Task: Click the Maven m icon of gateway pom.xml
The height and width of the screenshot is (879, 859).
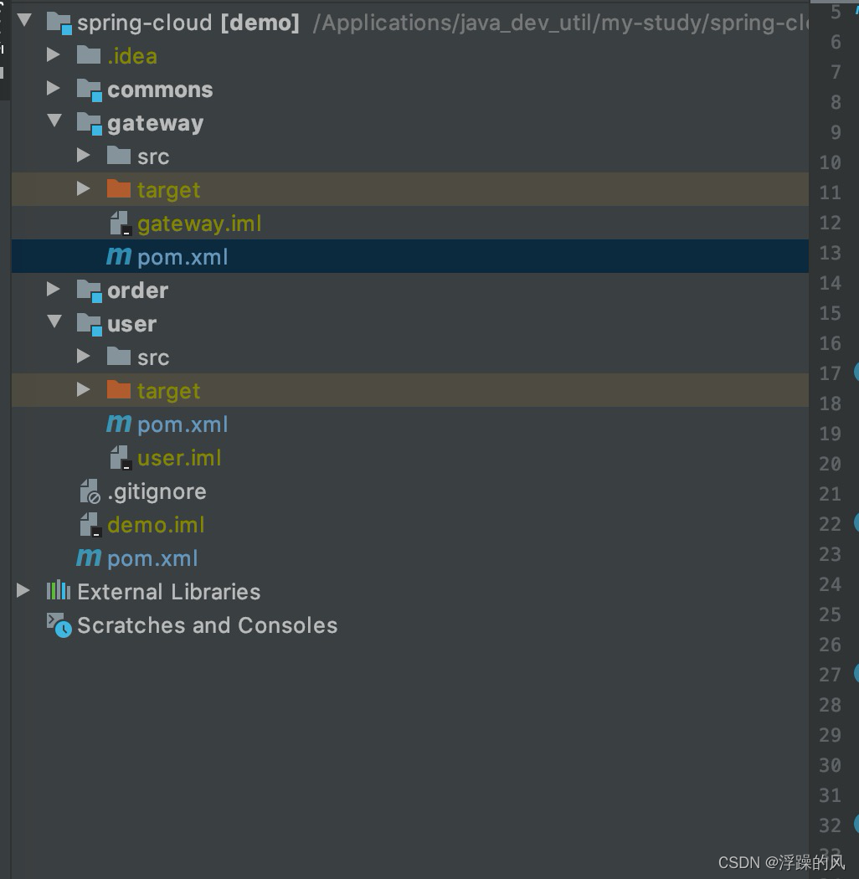Action: tap(119, 256)
